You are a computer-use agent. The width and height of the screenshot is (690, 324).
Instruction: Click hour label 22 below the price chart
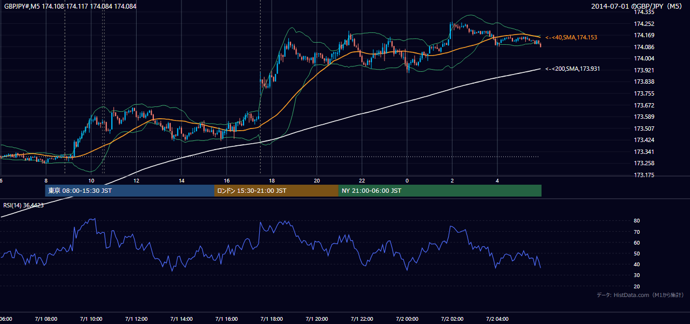click(362, 180)
